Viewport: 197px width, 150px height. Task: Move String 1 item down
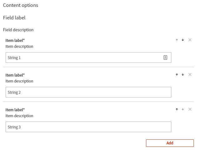[183, 40]
